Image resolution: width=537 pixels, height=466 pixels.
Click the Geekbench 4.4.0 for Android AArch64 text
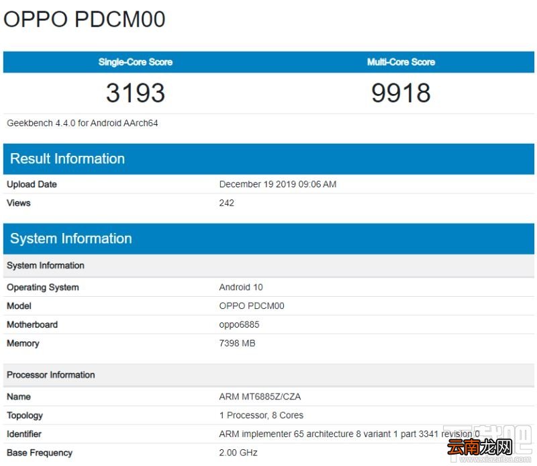click(83, 123)
